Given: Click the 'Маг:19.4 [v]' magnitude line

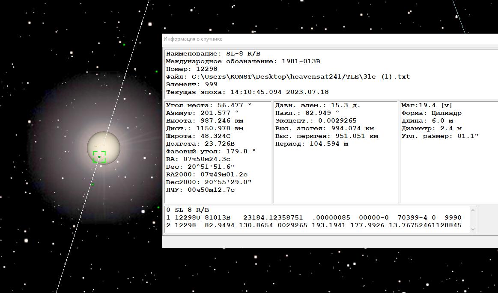Looking at the screenshot, I should coord(426,105).
